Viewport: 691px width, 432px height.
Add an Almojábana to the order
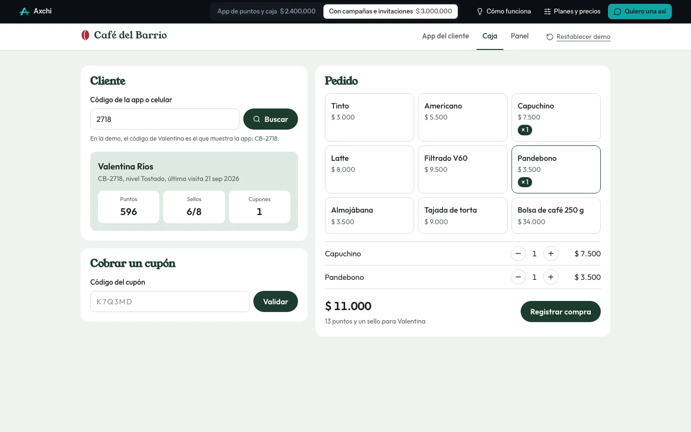click(369, 216)
